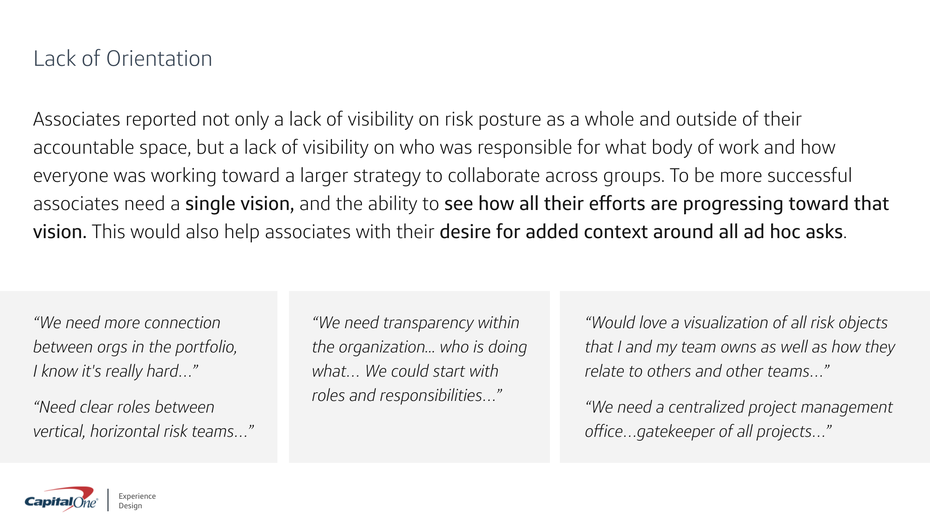
Task: Click the vertical divider beside the logo
Action: [108, 500]
